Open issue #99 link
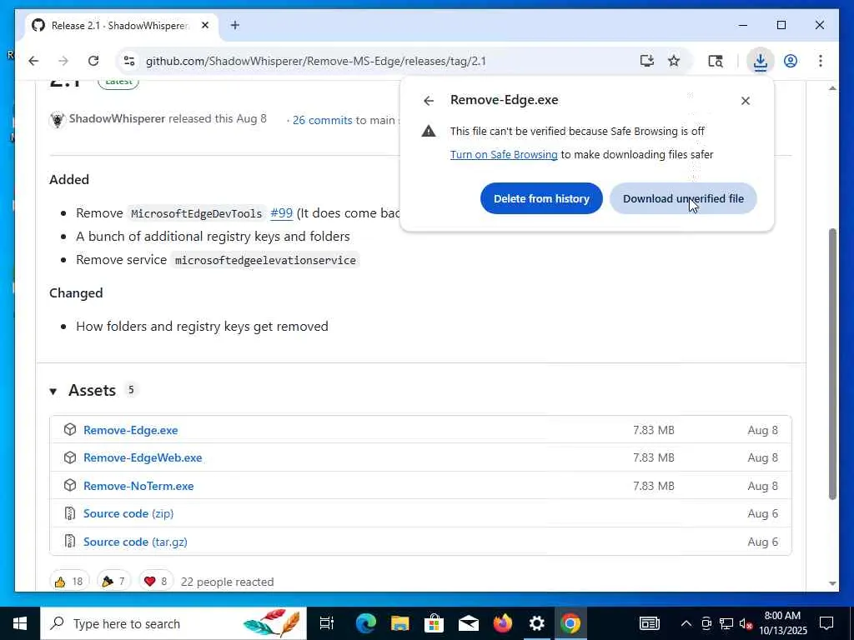Image resolution: width=854 pixels, height=640 pixels. click(282, 213)
